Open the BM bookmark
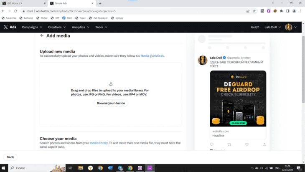Image resolution: width=305 pixels, height=172 pixels. (55, 18)
